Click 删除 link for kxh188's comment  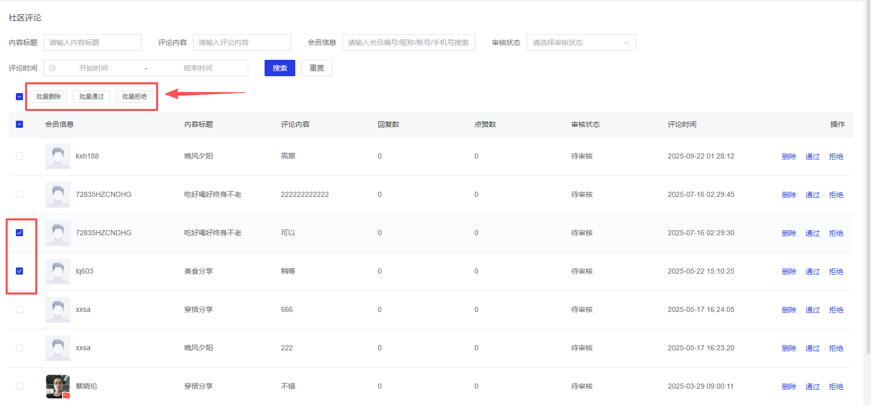(789, 156)
